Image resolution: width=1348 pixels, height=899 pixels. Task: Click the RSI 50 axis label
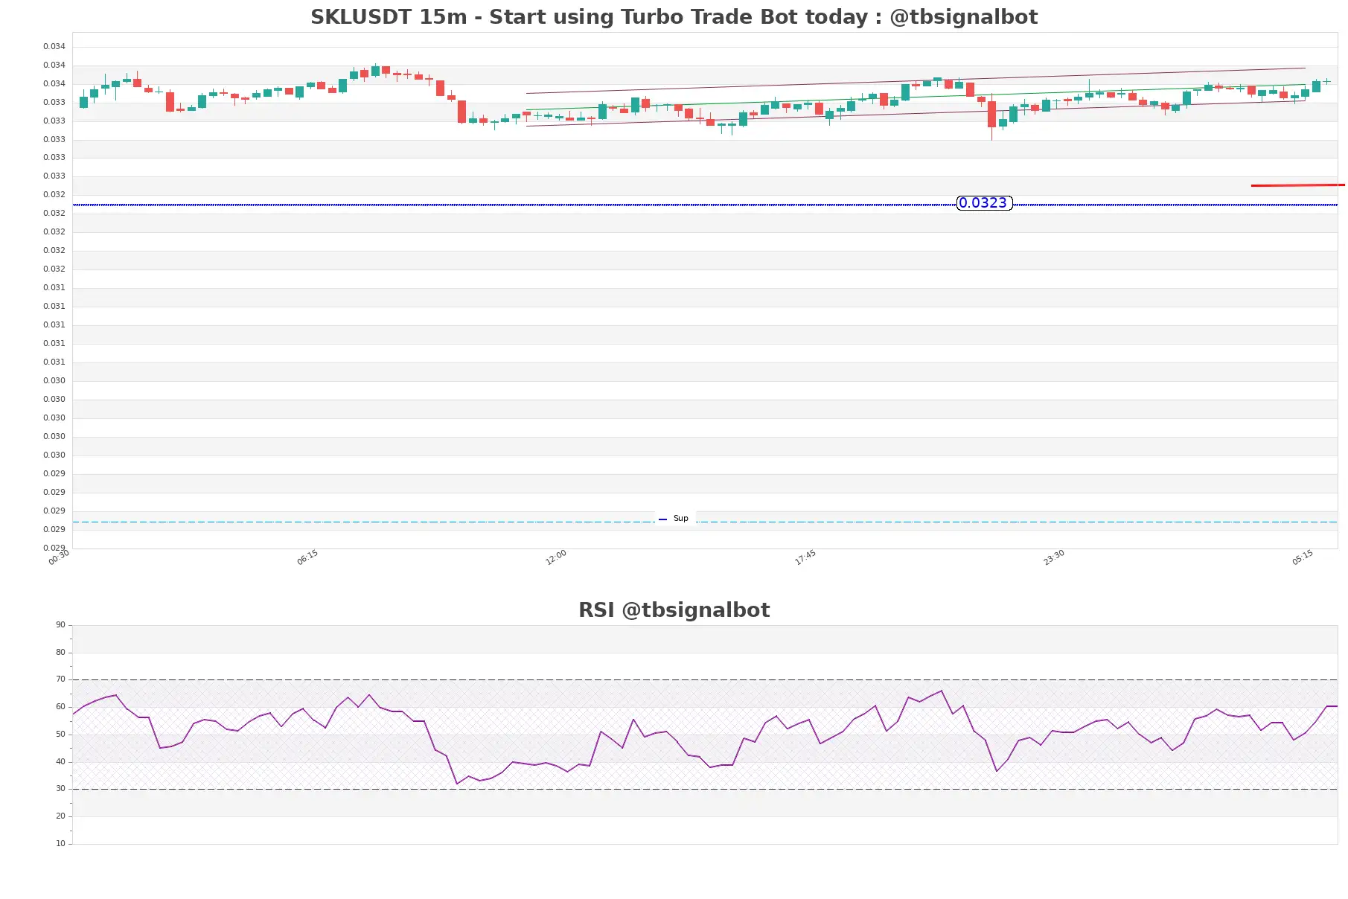(60, 735)
